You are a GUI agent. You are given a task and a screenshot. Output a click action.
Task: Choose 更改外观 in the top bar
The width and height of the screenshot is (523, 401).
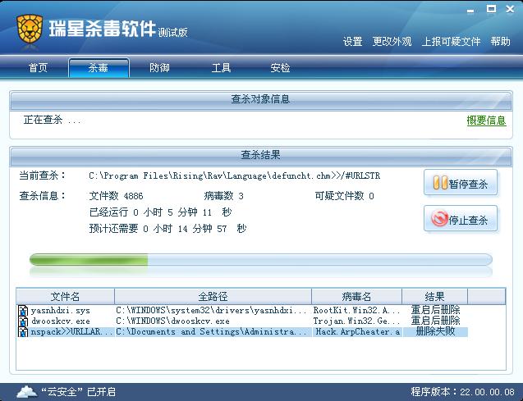[x=392, y=42]
